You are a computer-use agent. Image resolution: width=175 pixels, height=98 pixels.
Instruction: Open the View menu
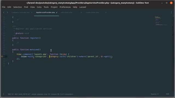[x=32, y=7]
